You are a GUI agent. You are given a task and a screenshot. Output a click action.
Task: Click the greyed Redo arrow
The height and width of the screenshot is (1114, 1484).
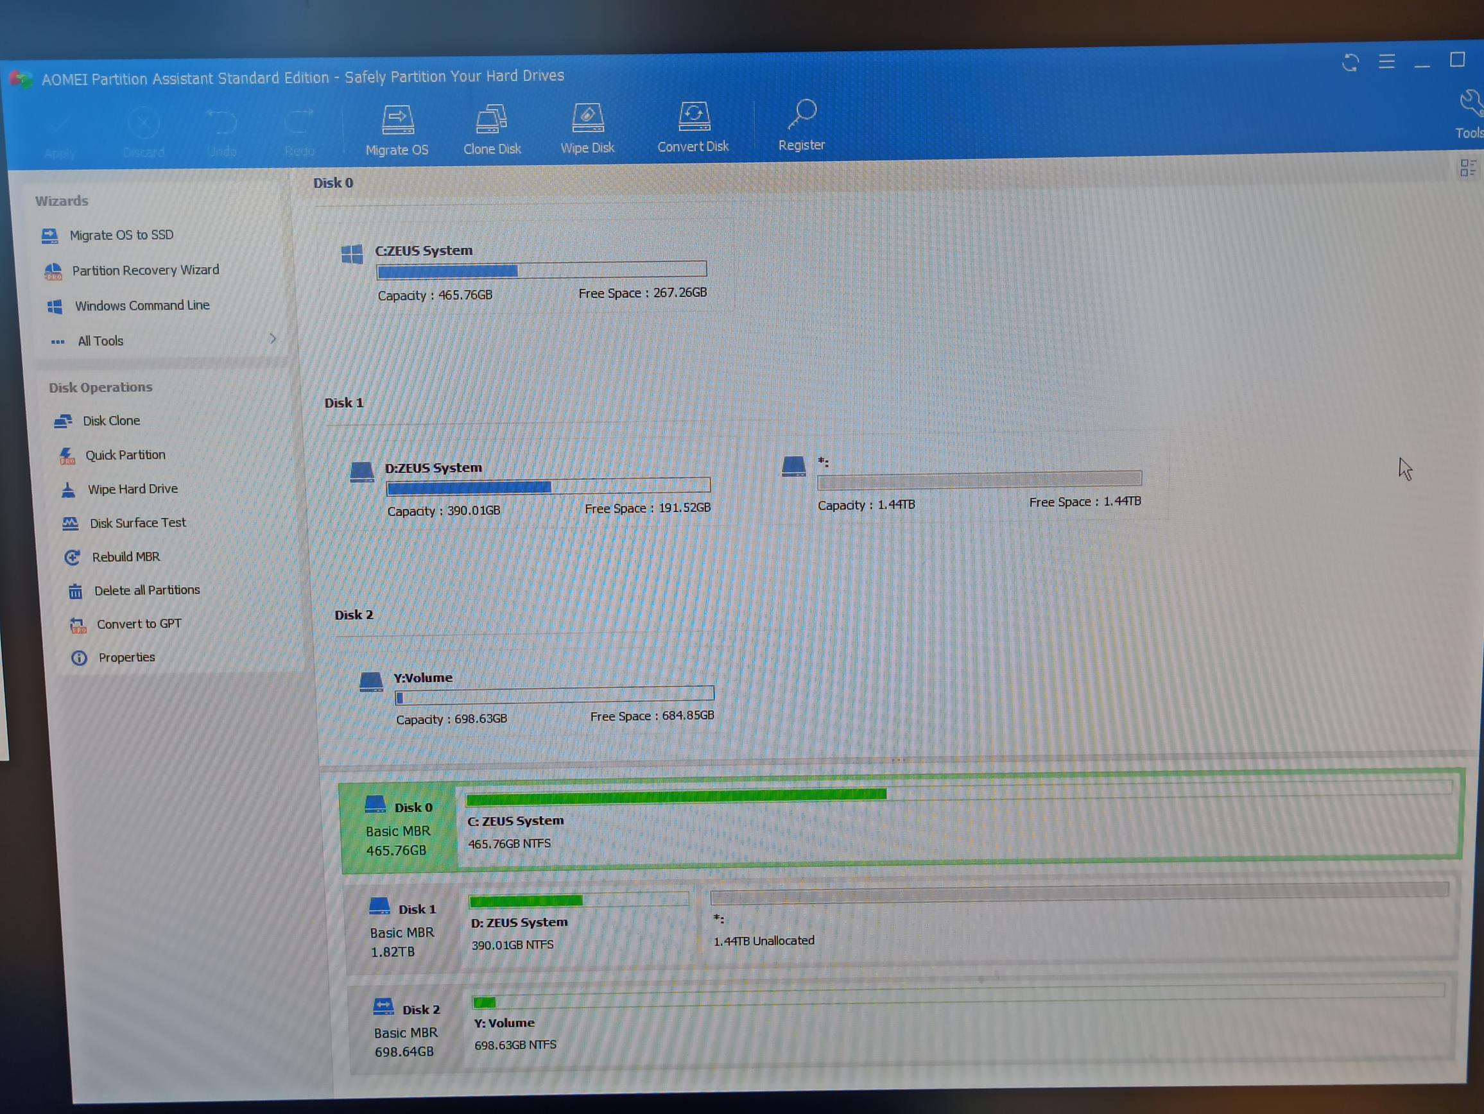[x=299, y=133]
